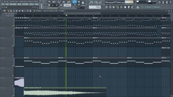Click the master pitch knob
This screenshot has height=97, width=173.
point(44,5)
